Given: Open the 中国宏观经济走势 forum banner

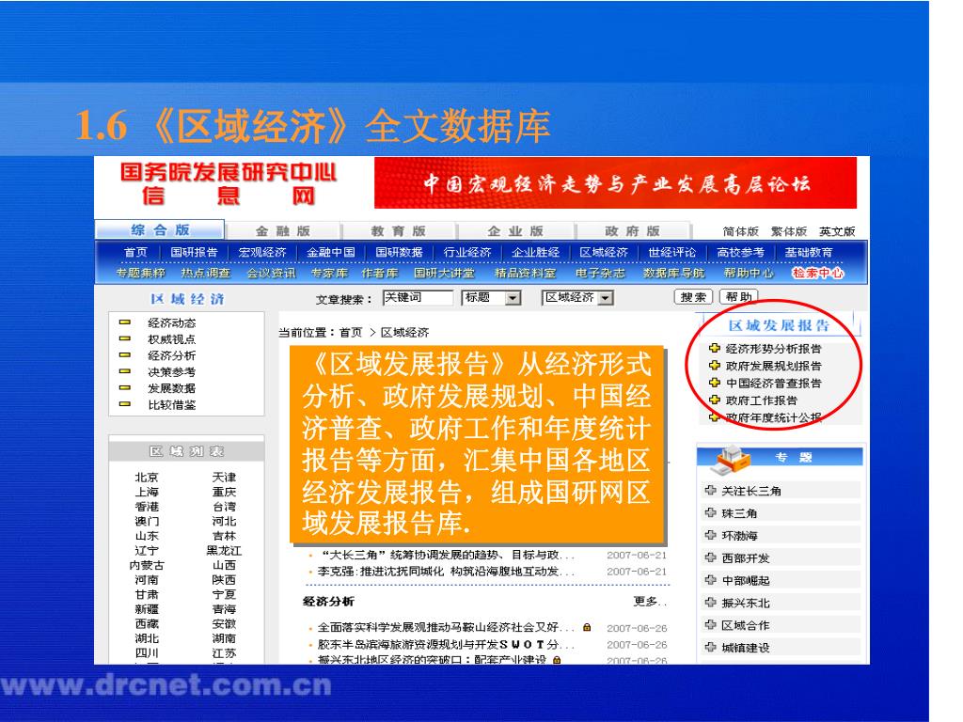Looking at the screenshot, I should (615, 183).
